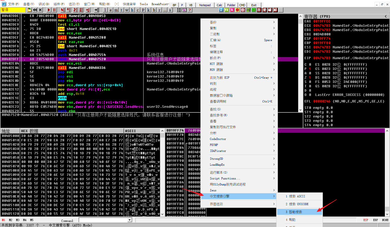Open help with the red question mark icon
Screen dimensions: 390x227
click(190, 10)
